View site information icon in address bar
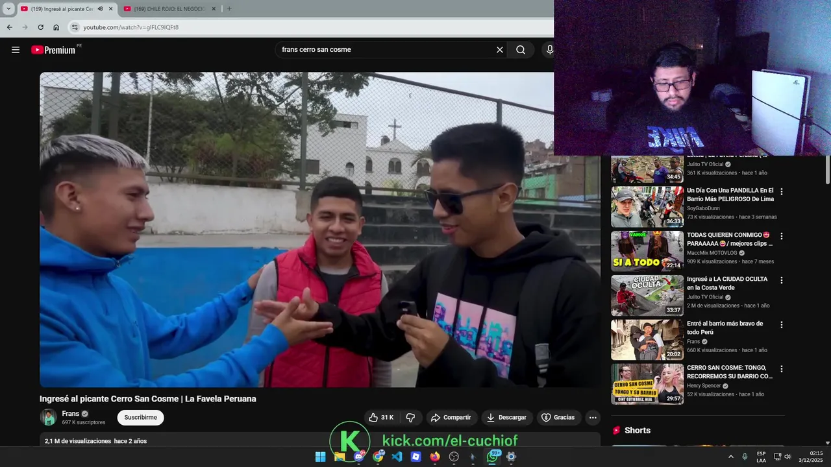Image resolution: width=831 pixels, height=467 pixels. point(75,27)
